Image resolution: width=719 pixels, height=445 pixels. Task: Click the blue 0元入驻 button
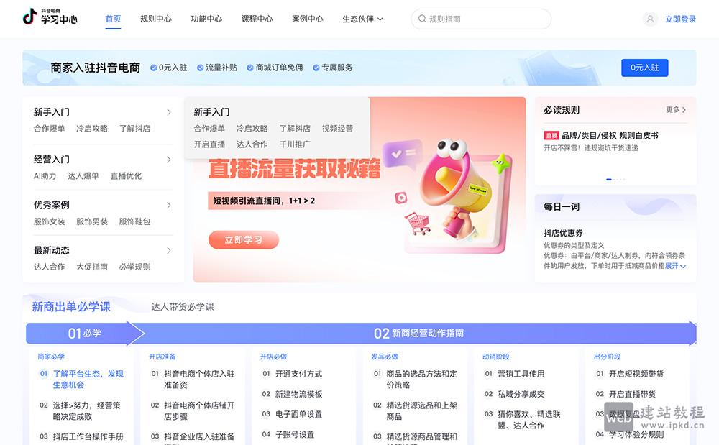point(644,67)
